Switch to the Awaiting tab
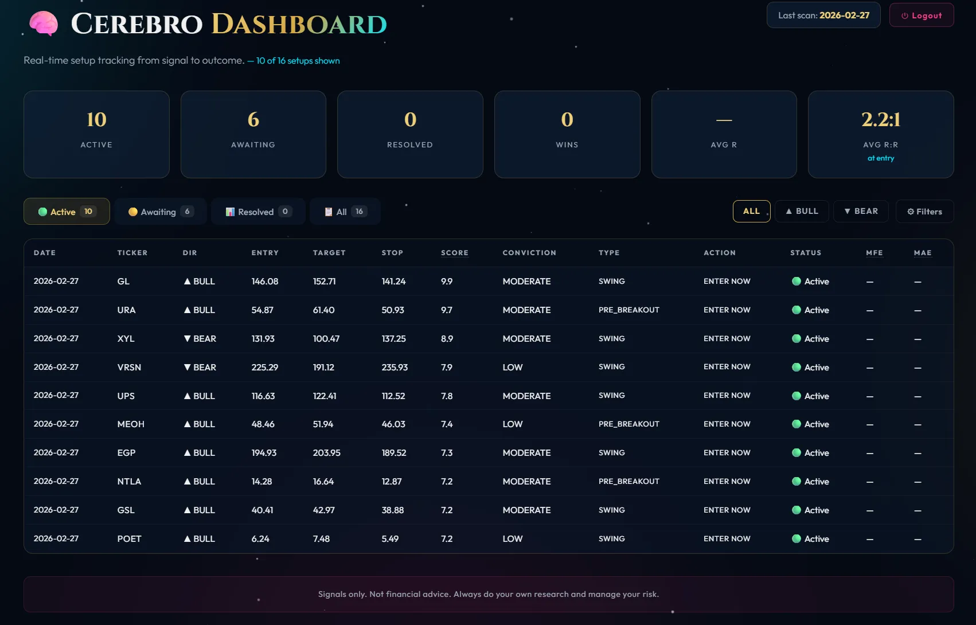Viewport: 976px width, 625px height. coord(161,212)
